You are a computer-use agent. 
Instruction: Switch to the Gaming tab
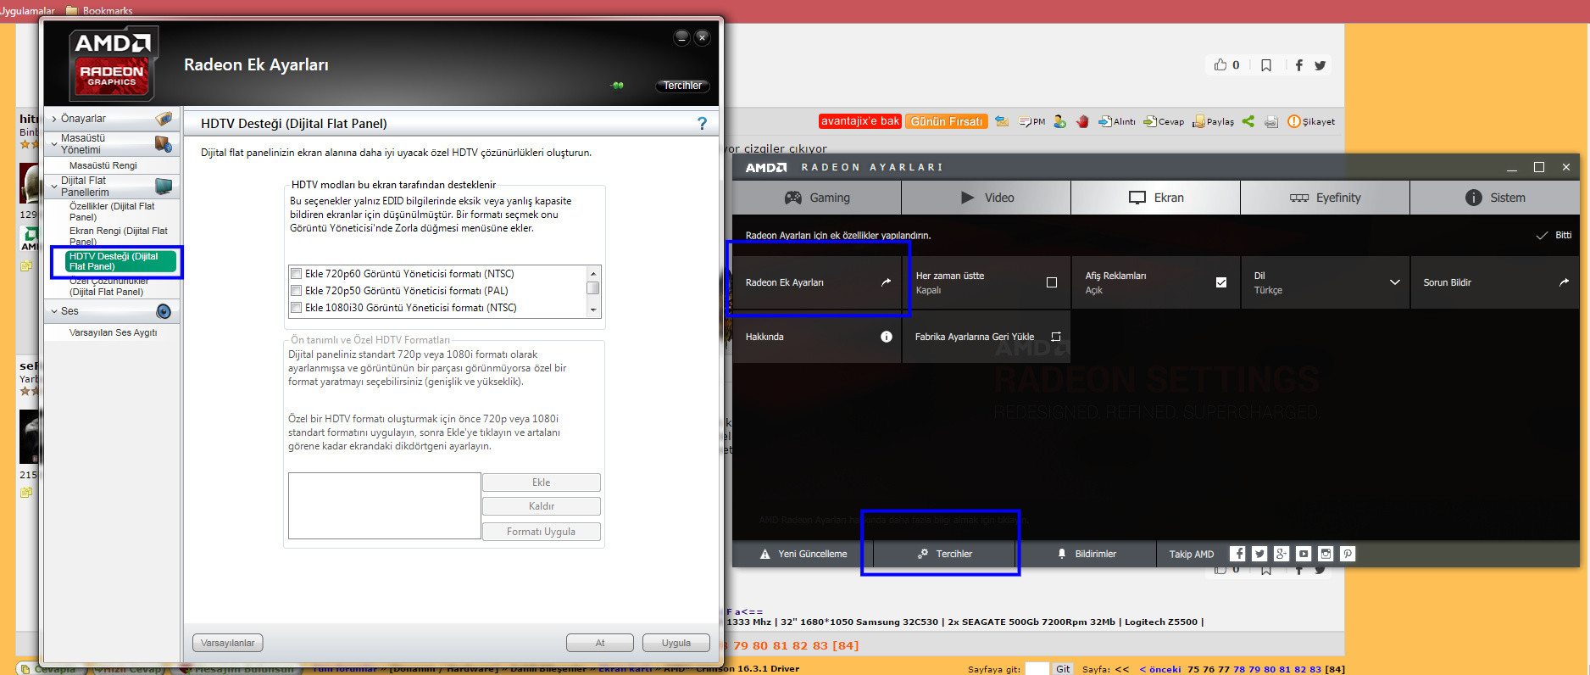817,198
